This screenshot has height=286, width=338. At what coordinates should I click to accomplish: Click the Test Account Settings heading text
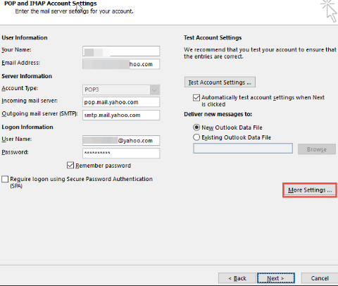coord(213,37)
